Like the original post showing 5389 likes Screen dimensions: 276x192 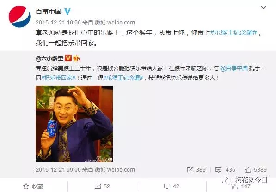pyautogui.click(x=256, y=170)
